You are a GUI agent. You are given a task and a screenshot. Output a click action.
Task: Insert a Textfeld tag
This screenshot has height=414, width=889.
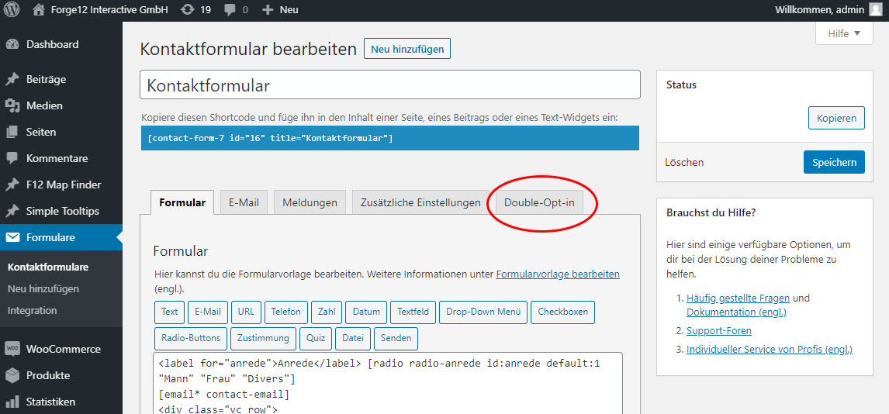413,312
